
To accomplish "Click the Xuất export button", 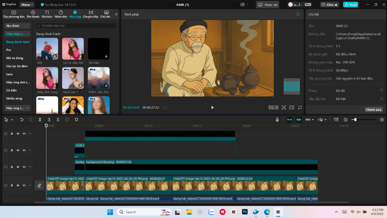I will pyautogui.click(x=350, y=5).
